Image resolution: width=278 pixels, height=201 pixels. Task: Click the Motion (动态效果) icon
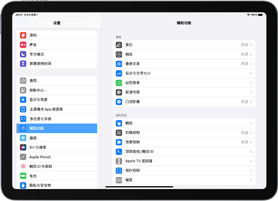[119, 83]
